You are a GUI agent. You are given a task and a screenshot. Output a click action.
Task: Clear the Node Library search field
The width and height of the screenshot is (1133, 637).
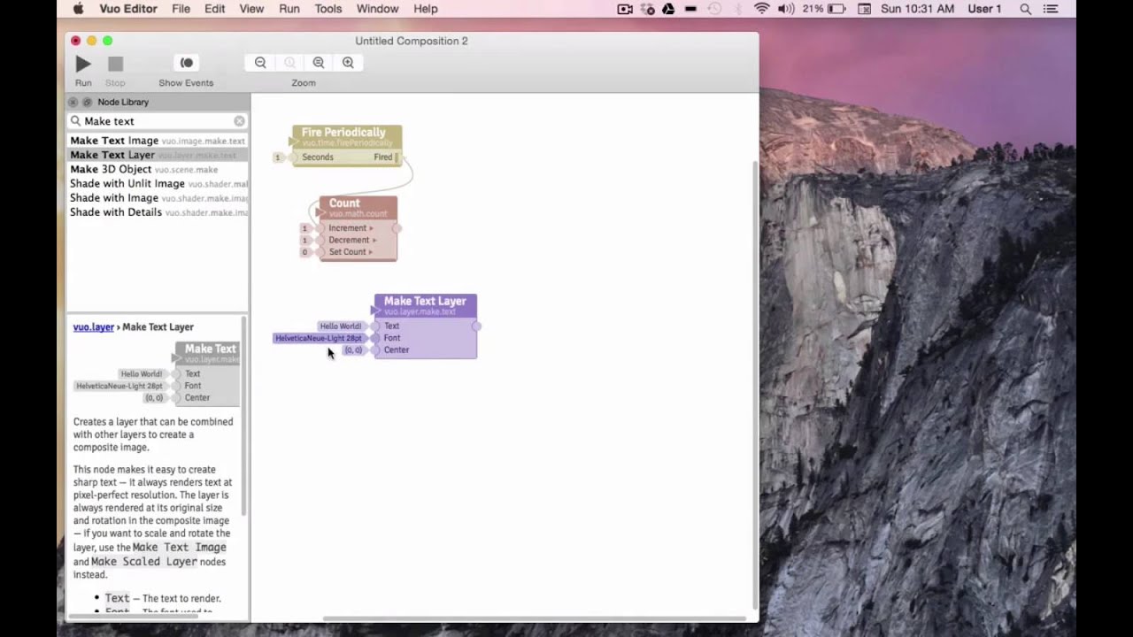point(239,121)
